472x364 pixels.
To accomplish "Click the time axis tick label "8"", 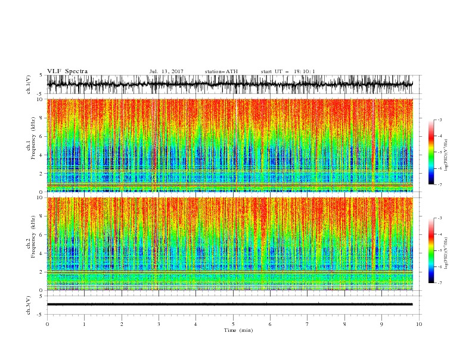I will 344,324.
